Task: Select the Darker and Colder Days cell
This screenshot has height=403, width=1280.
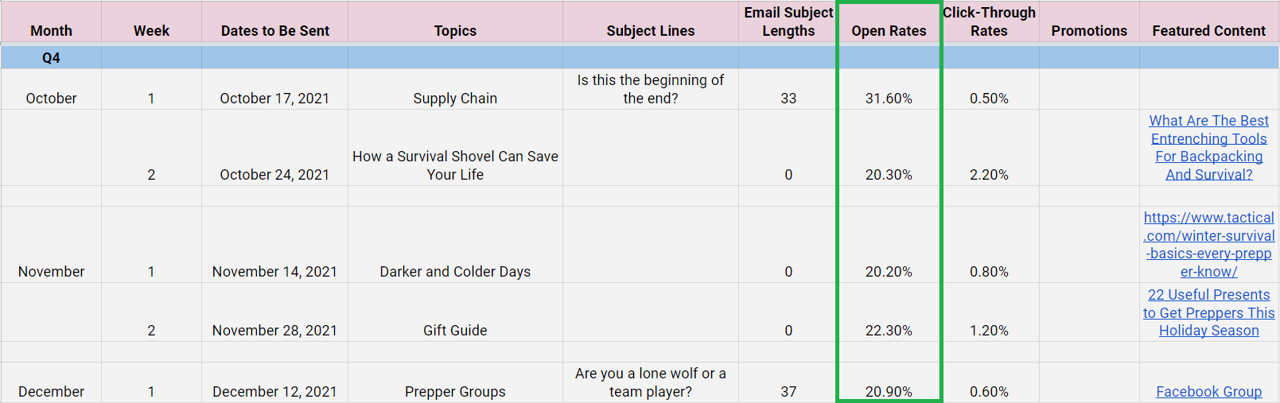Action: (x=455, y=245)
